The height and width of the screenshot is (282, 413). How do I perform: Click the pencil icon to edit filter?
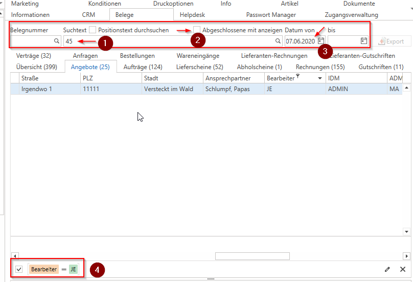tap(387, 269)
